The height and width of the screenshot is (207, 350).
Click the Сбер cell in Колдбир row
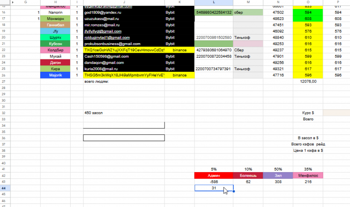248,50
